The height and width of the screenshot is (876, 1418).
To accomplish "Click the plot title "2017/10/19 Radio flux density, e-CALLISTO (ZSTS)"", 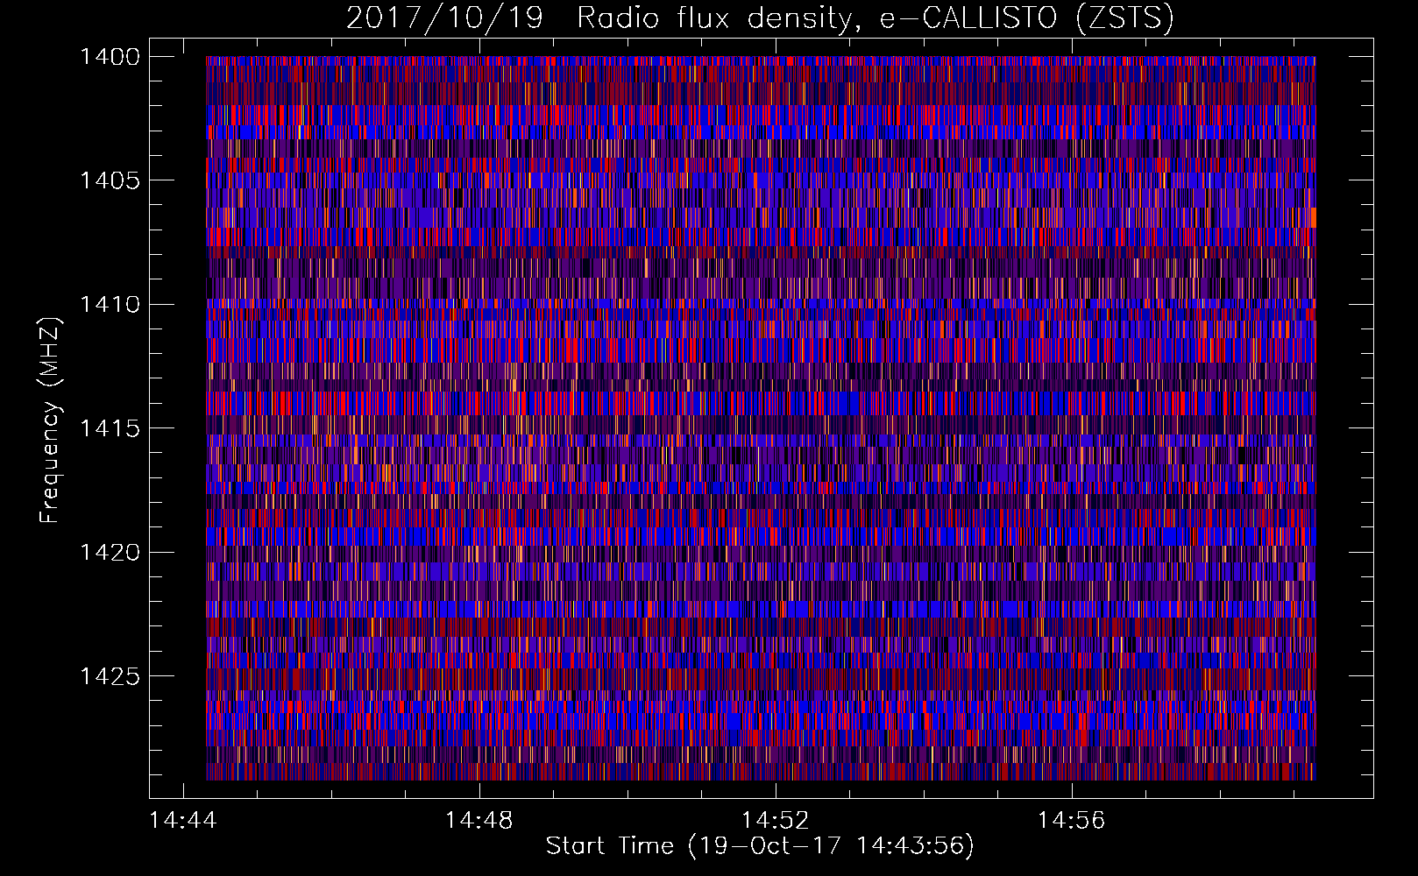I will (x=760, y=18).
